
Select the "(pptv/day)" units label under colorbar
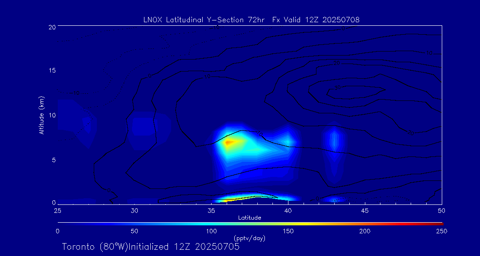coord(249,238)
